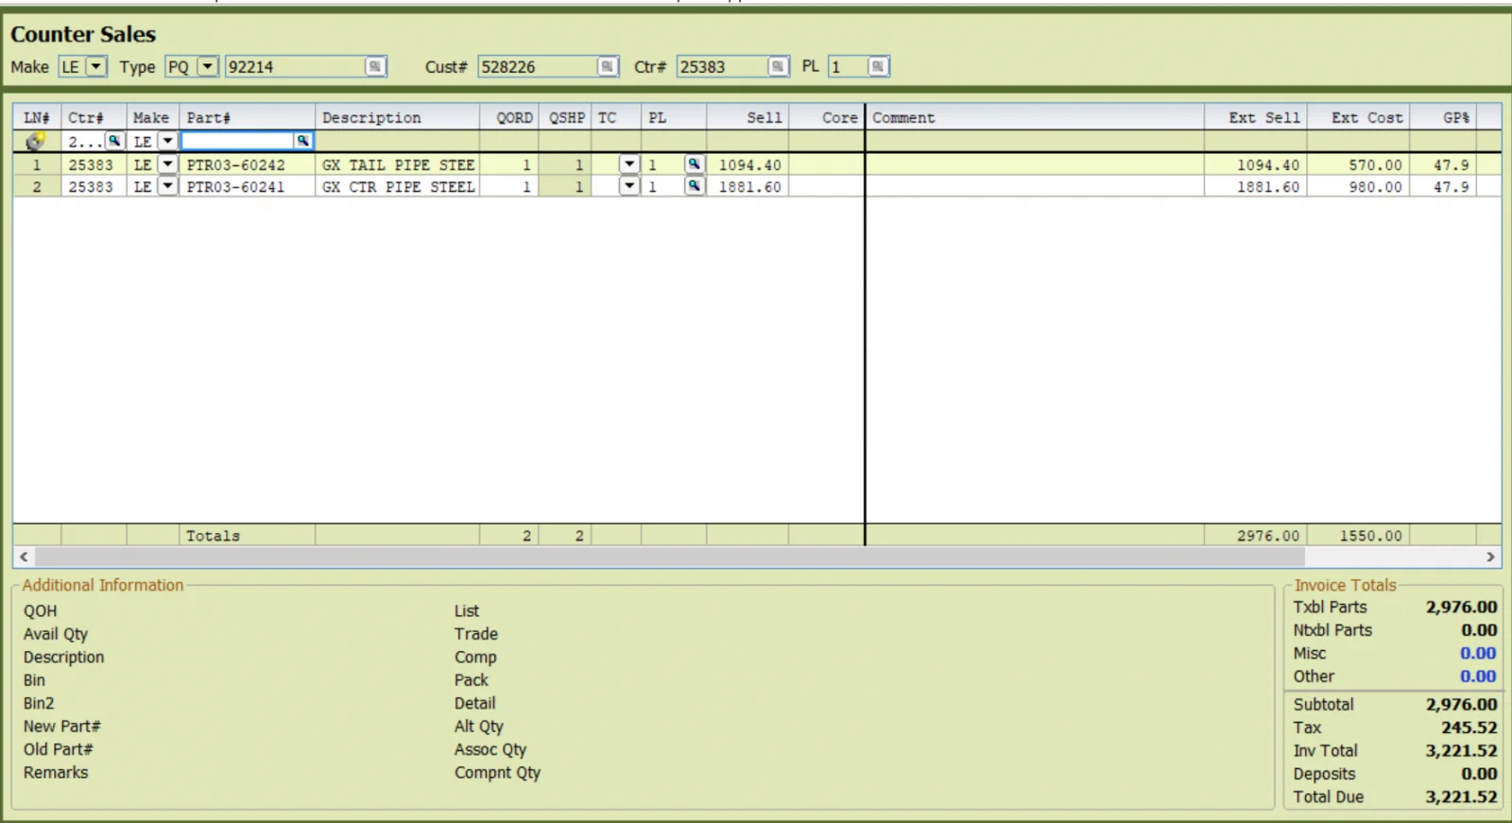Select row with part PTR03-60242

756,164
